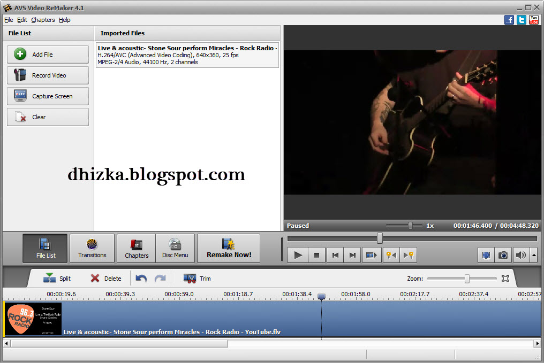Image resolution: width=544 pixels, height=363 pixels.
Task: Click the video preview image
Action: pyautogui.click(x=412, y=122)
